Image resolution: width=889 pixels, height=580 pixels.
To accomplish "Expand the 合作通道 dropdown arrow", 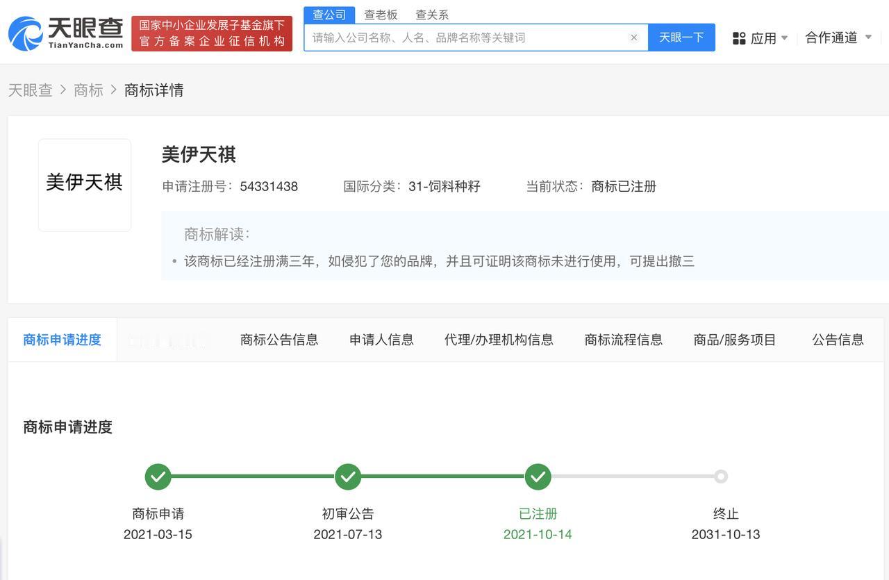I will click(867, 38).
